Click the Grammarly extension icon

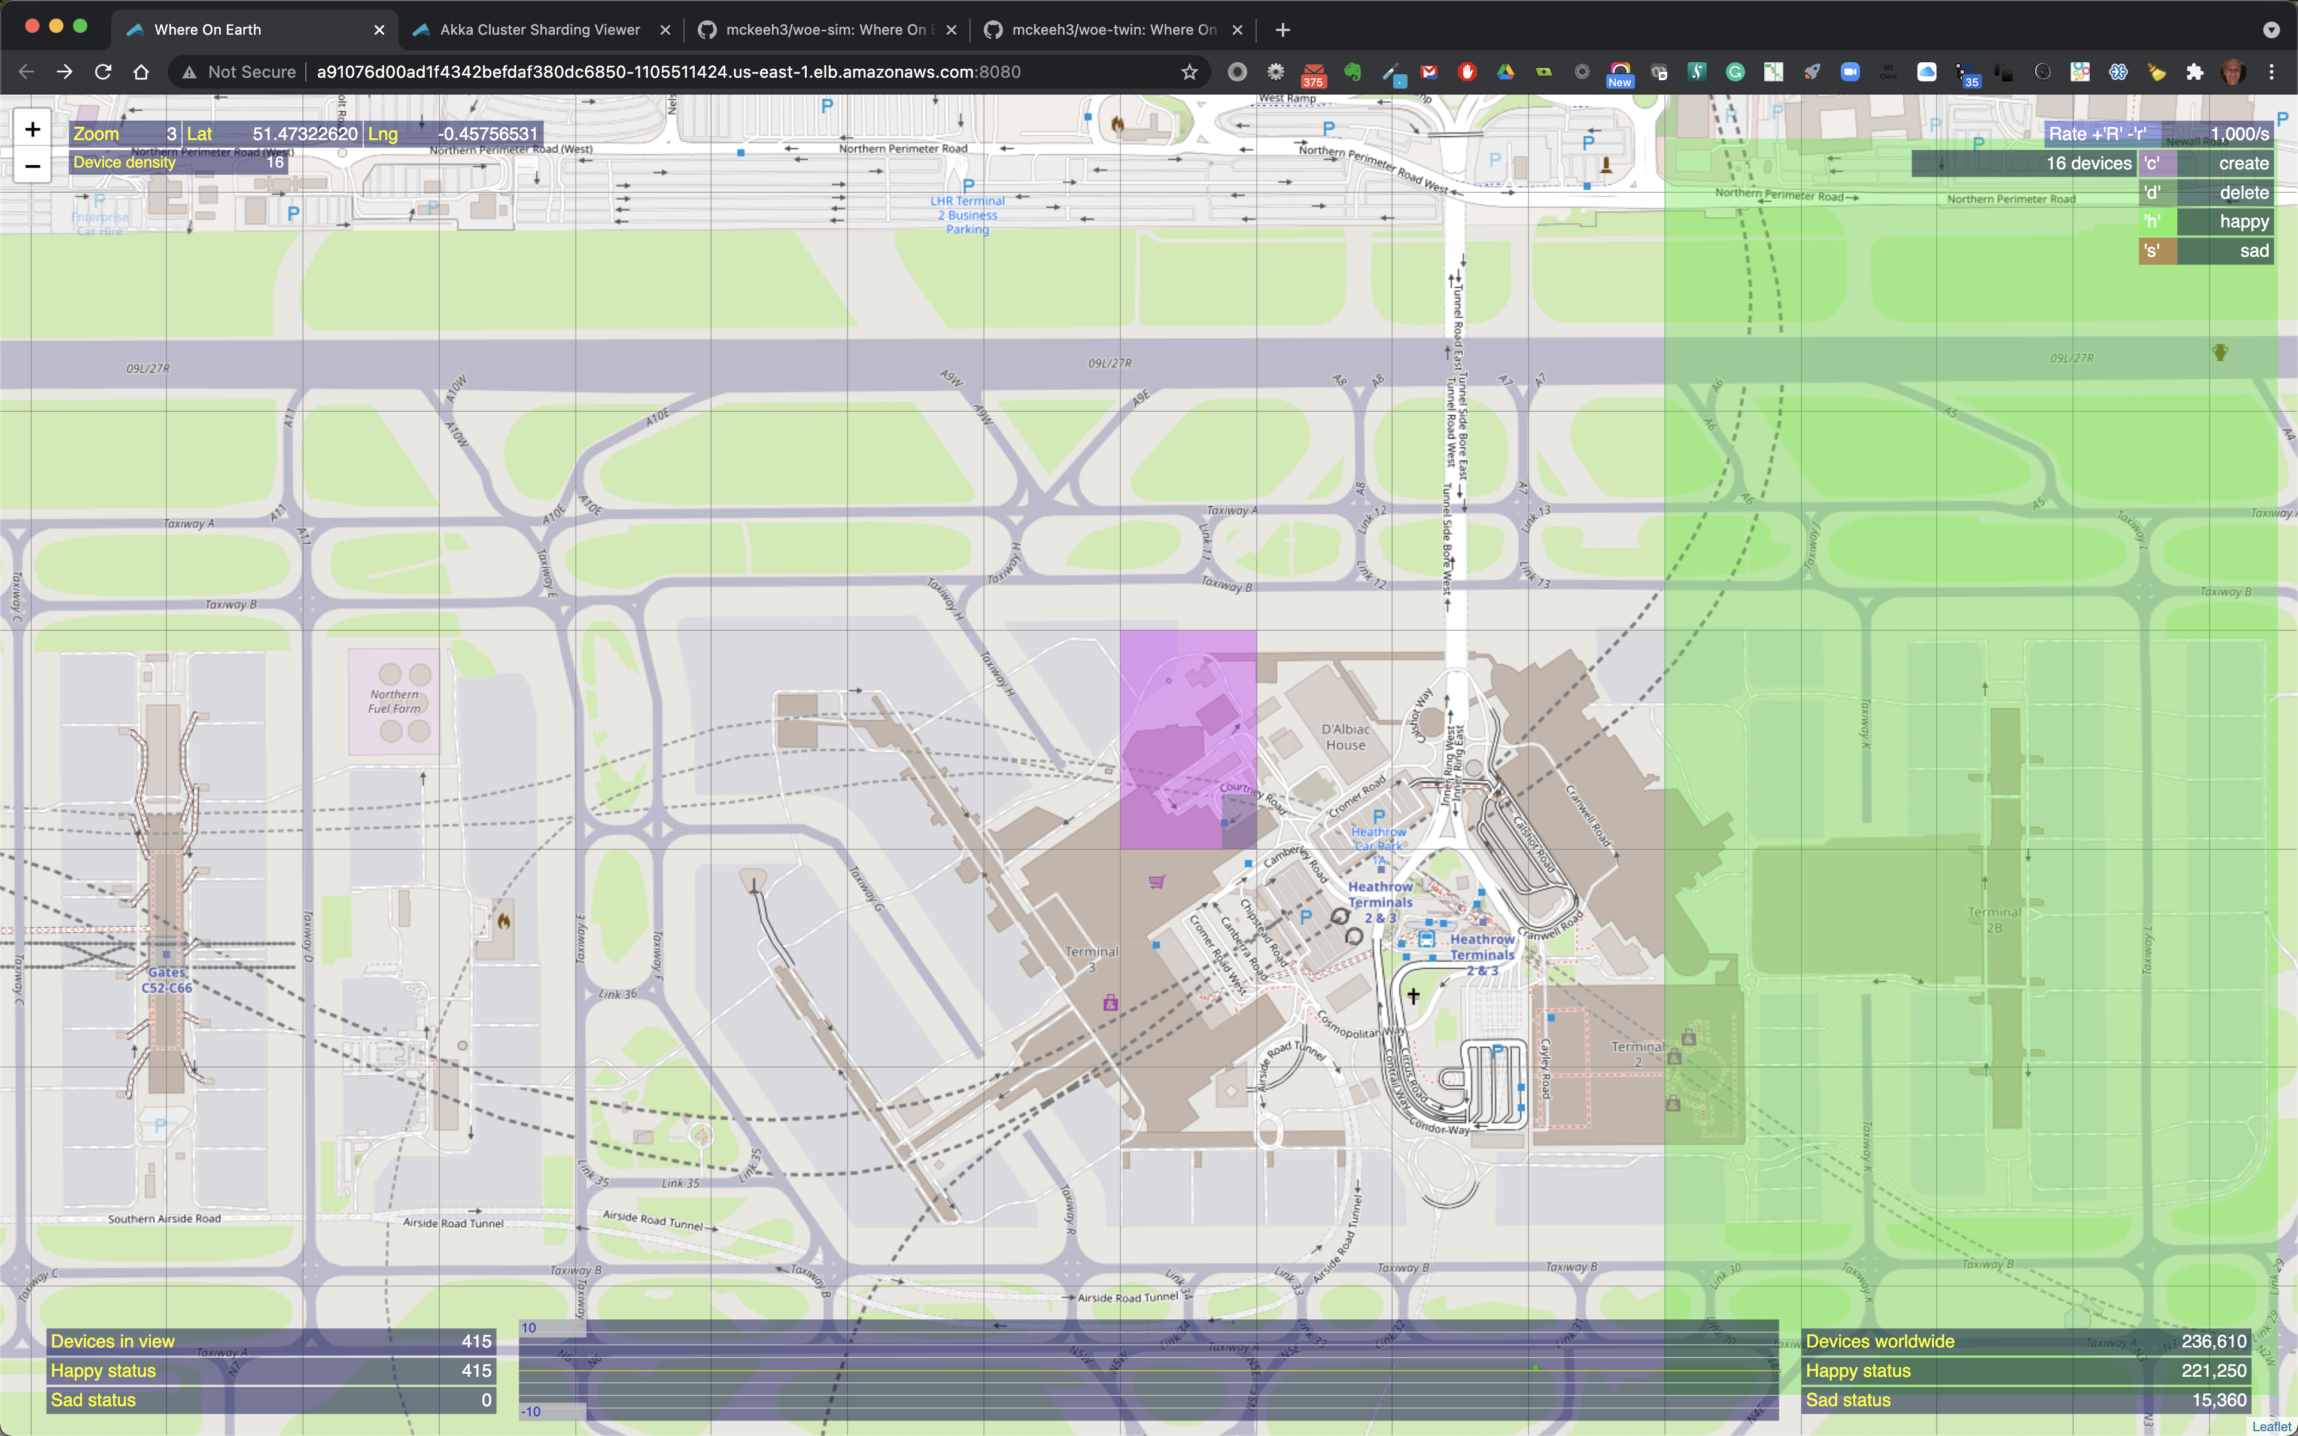(1735, 72)
